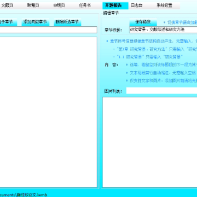
Task: Save changes with the 保存修改 button
Action: tap(143, 22)
